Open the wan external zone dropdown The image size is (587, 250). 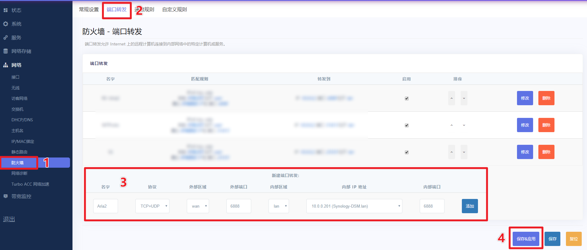coord(198,206)
